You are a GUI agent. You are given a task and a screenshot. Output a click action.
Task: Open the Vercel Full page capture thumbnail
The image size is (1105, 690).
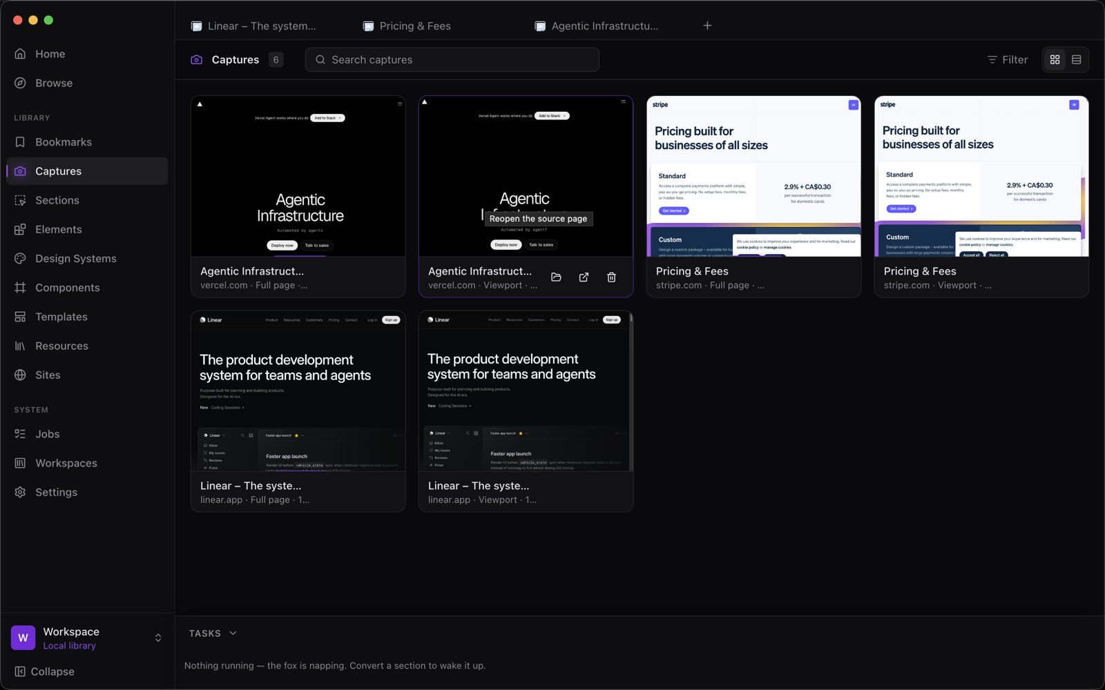[298, 177]
